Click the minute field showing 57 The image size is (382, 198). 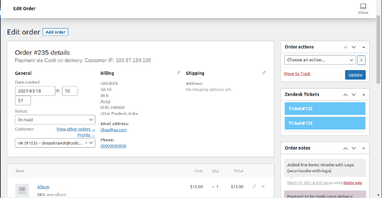(x=23, y=100)
